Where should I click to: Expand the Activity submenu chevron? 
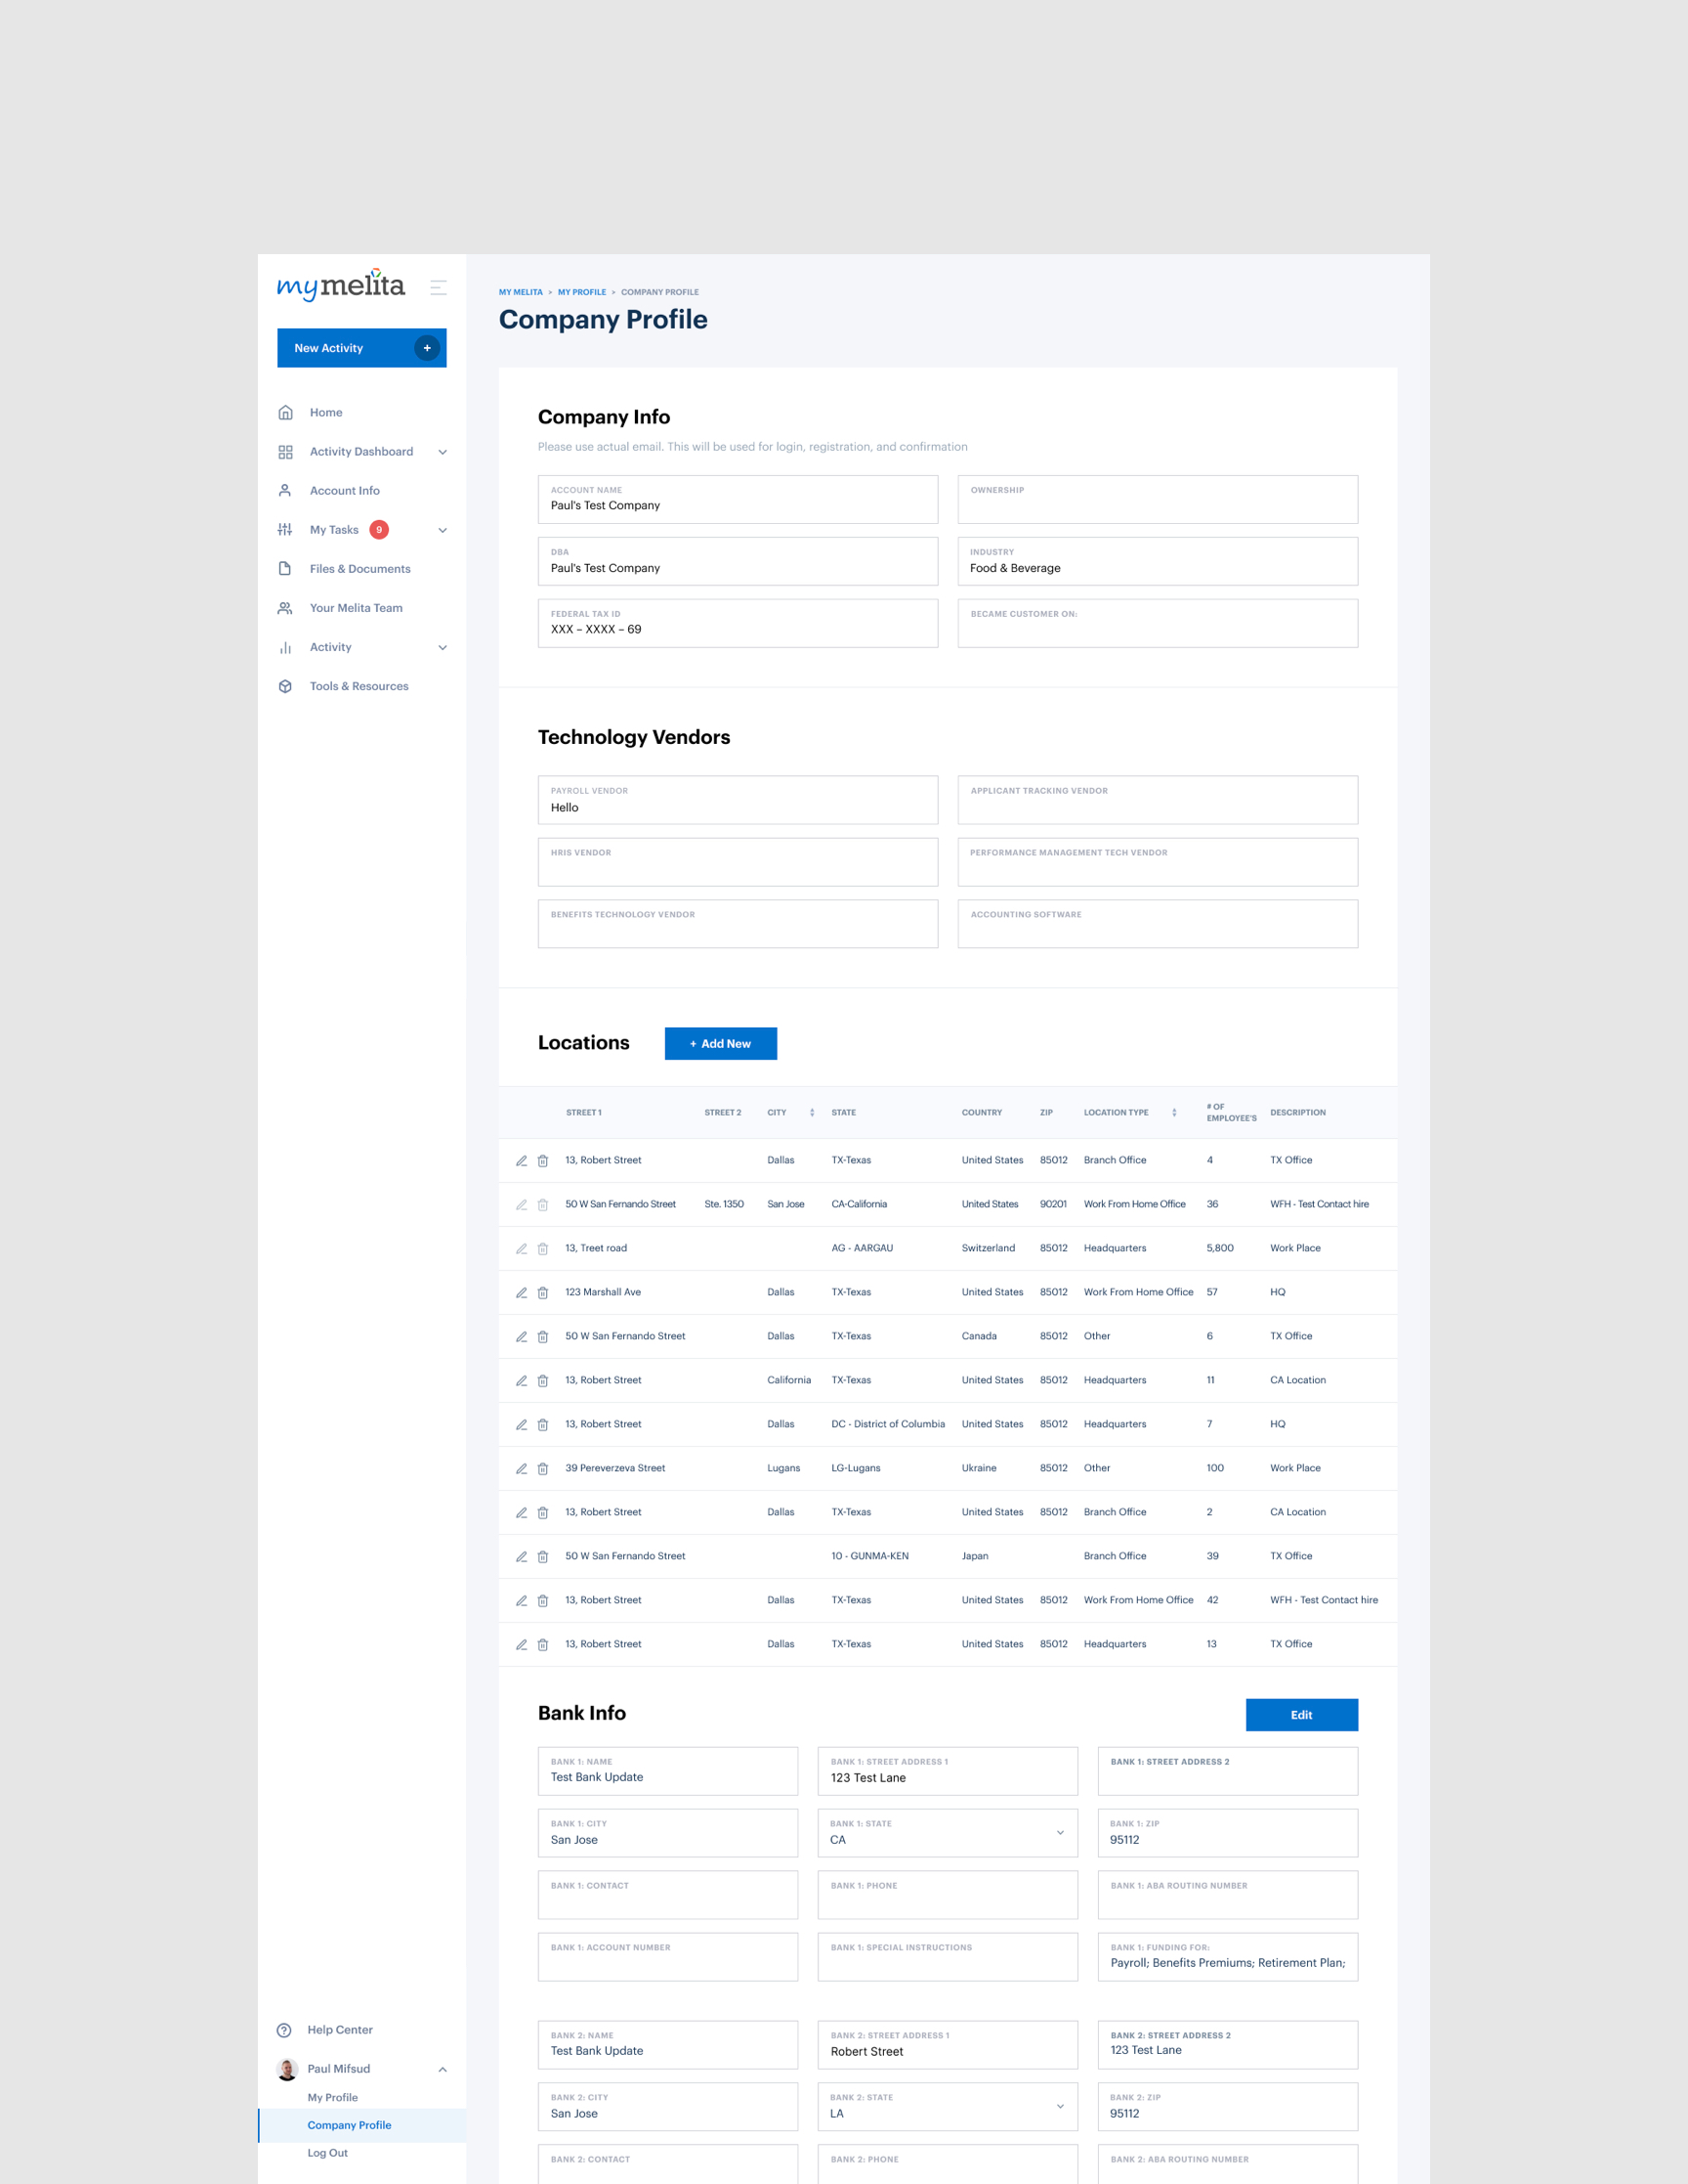pyautogui.click(x=443, y=647)
